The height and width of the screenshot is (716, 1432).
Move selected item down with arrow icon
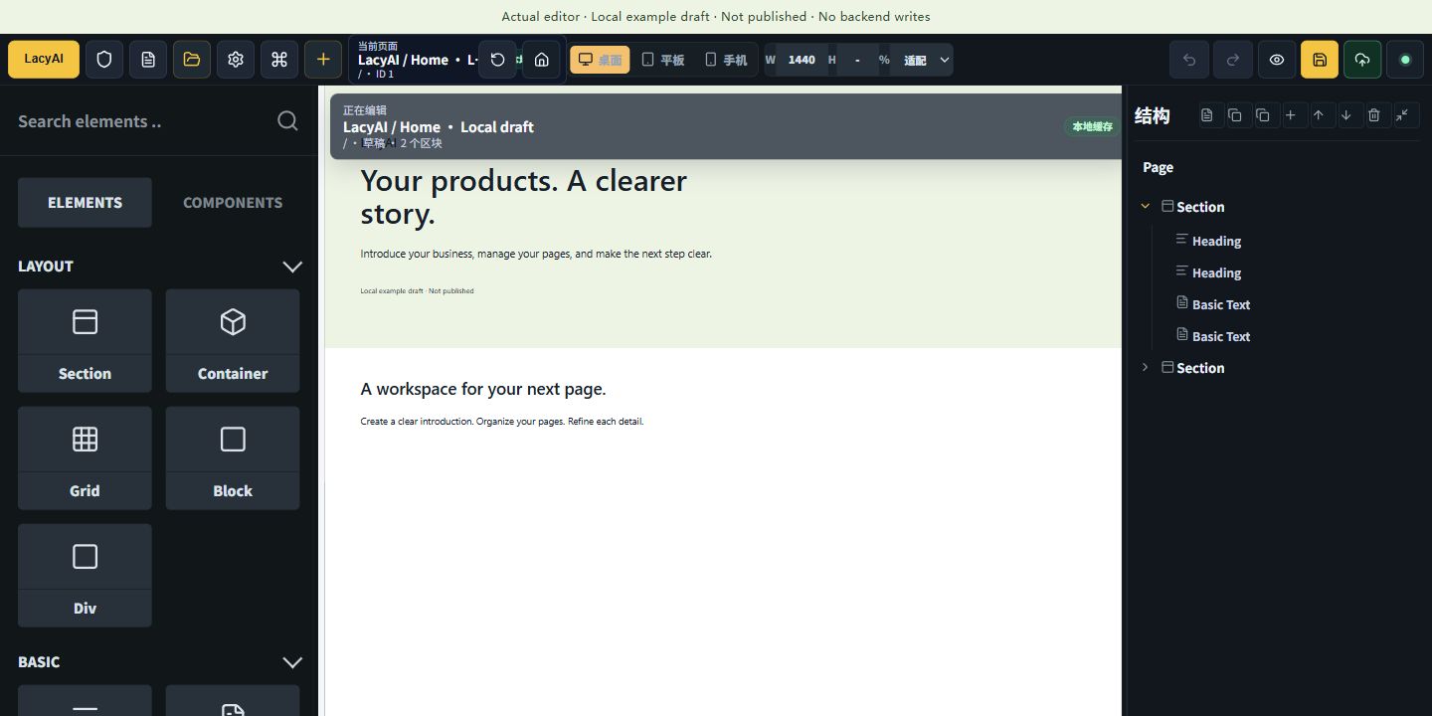point(1346,115)
